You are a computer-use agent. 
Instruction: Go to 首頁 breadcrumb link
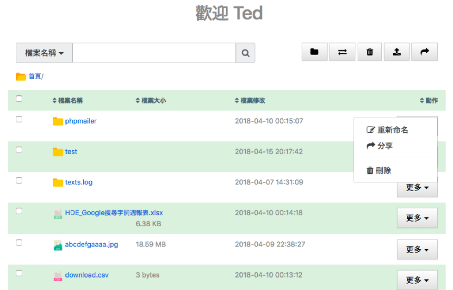click(x=35, y=76)
